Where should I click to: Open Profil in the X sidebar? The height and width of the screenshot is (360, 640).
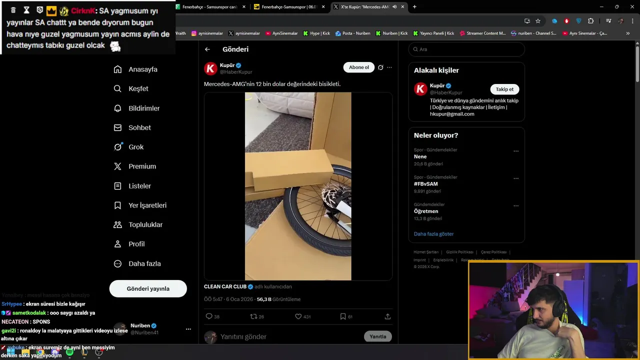[129, 244]
